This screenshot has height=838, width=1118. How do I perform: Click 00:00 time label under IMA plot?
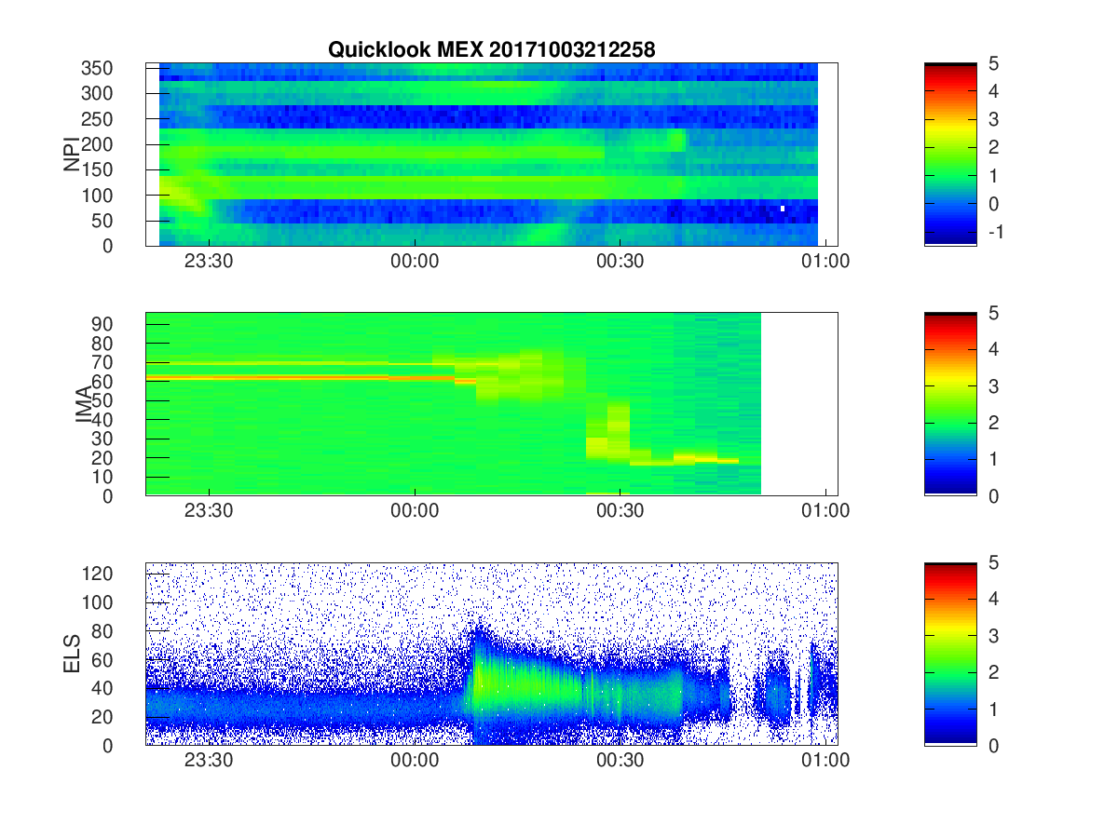click(415, 511)
